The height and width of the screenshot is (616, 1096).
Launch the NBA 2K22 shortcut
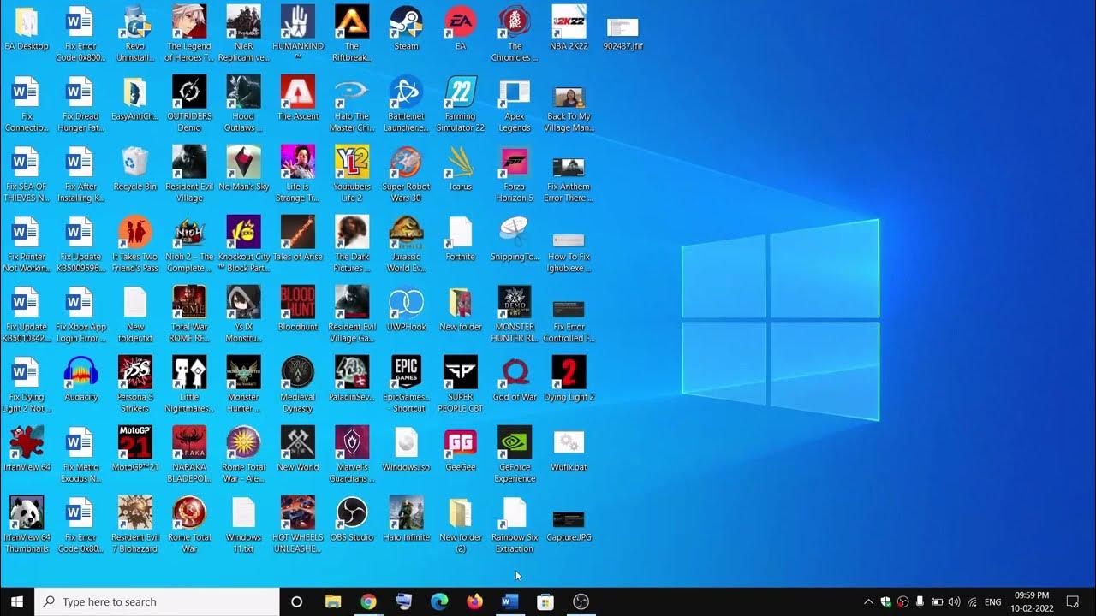pyautogui.click(x=569, y=28)
